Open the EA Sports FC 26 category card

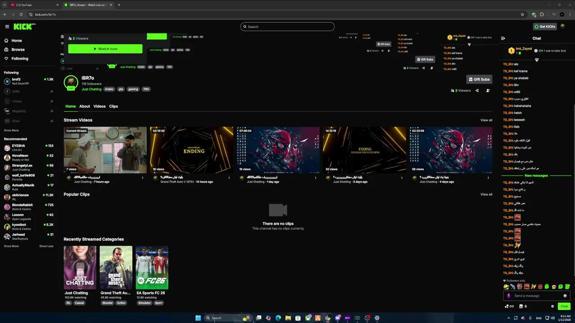pos(152,267)
